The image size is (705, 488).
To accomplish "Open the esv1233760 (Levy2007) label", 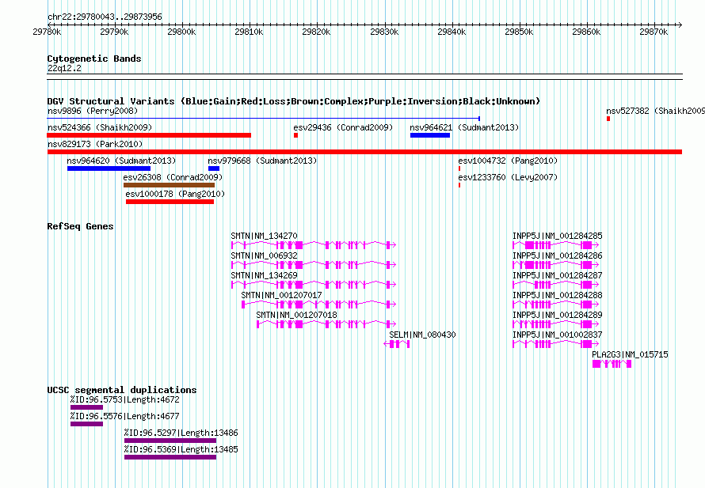I will (508, 177).
